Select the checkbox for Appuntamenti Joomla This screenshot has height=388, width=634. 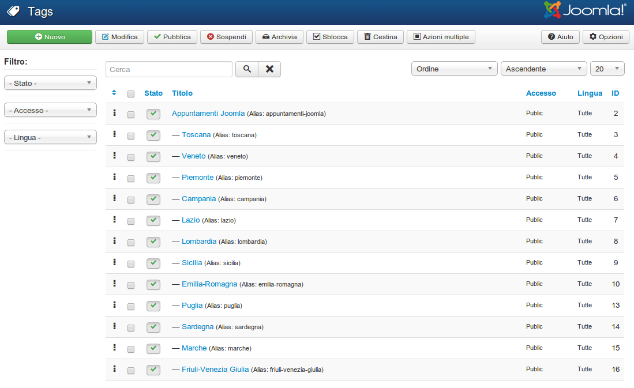coord(131,115)
